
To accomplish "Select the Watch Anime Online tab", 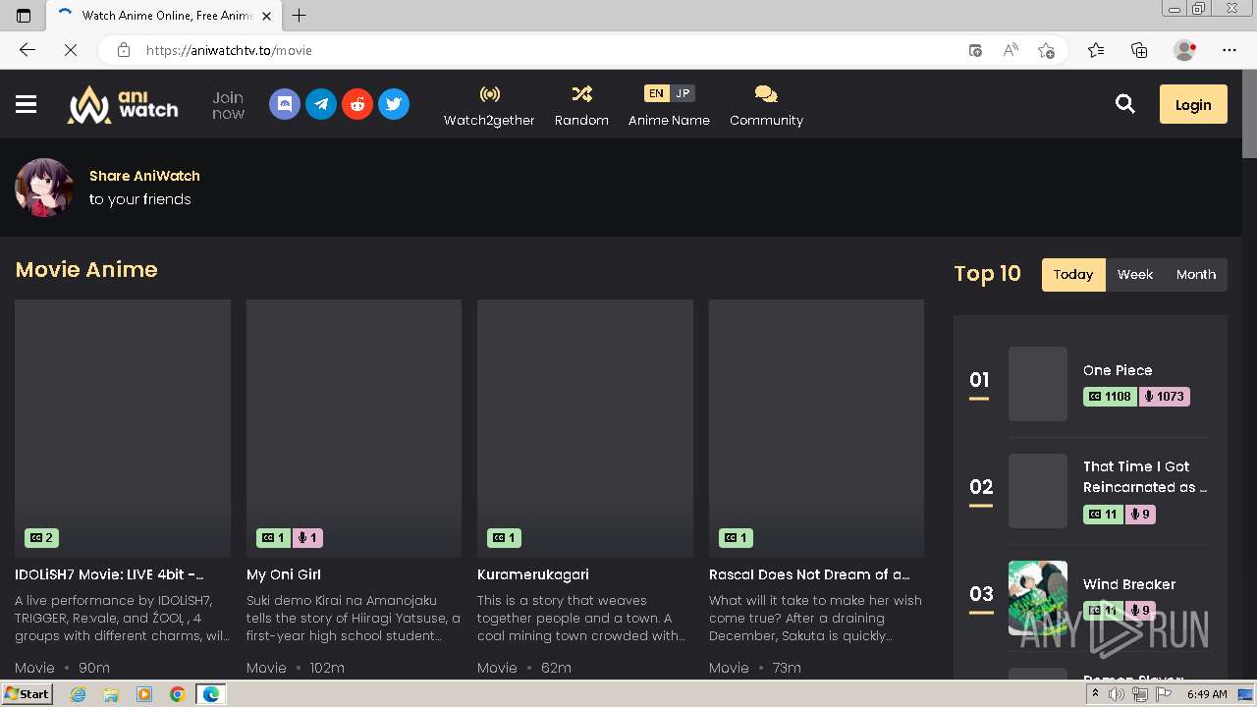I will pos(164,16).
